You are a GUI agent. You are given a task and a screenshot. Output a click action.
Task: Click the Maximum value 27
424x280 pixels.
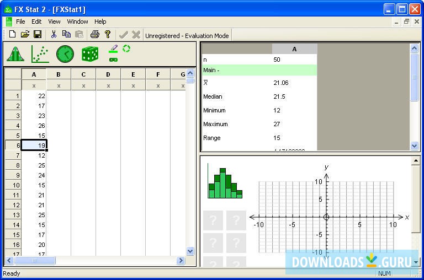(277, 124)
